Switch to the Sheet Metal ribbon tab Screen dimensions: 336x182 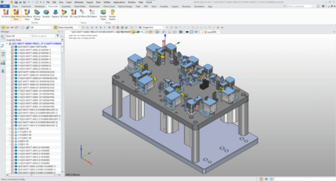tap(80, 6)
